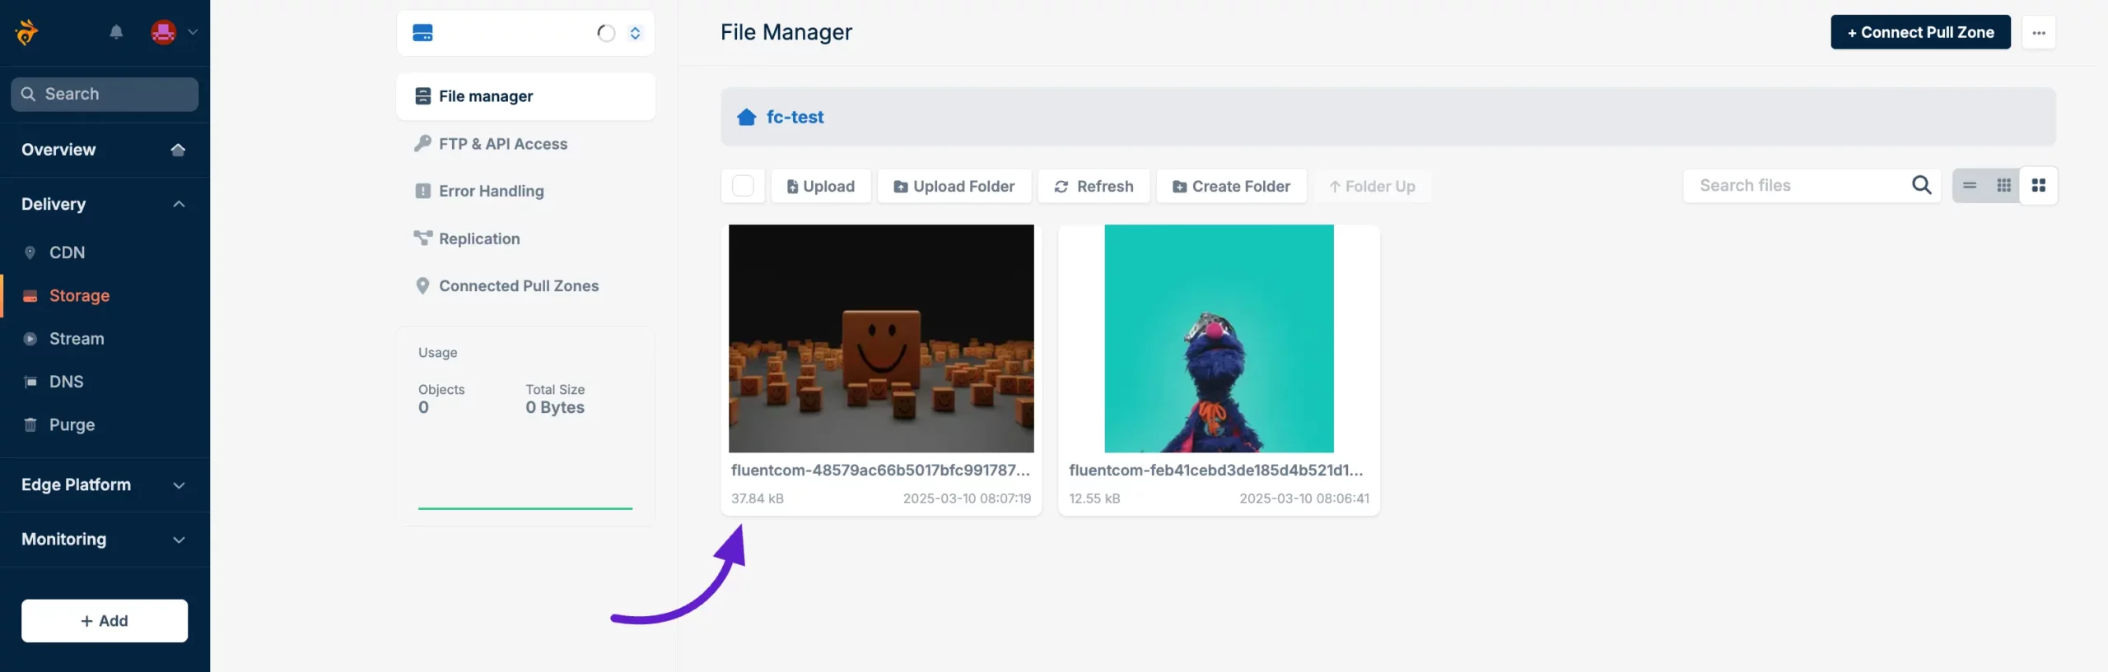Open the storage zone selector arrows

[x=635, y=33]
